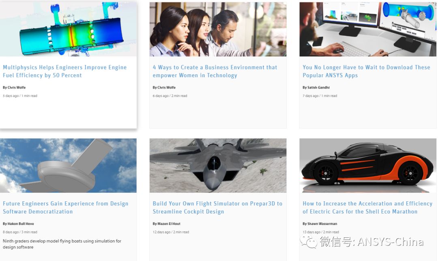The height and width of the screenshot is (261, 438).
Task: Select the flying boat model thumbnail
Action: [x=68, y=166]
